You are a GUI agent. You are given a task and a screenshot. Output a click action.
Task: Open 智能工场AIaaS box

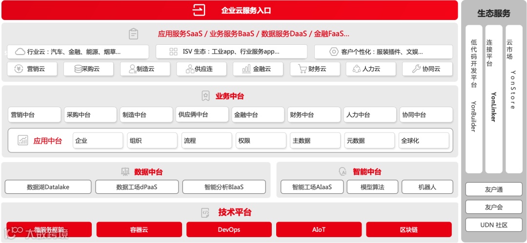coord(312,187)
